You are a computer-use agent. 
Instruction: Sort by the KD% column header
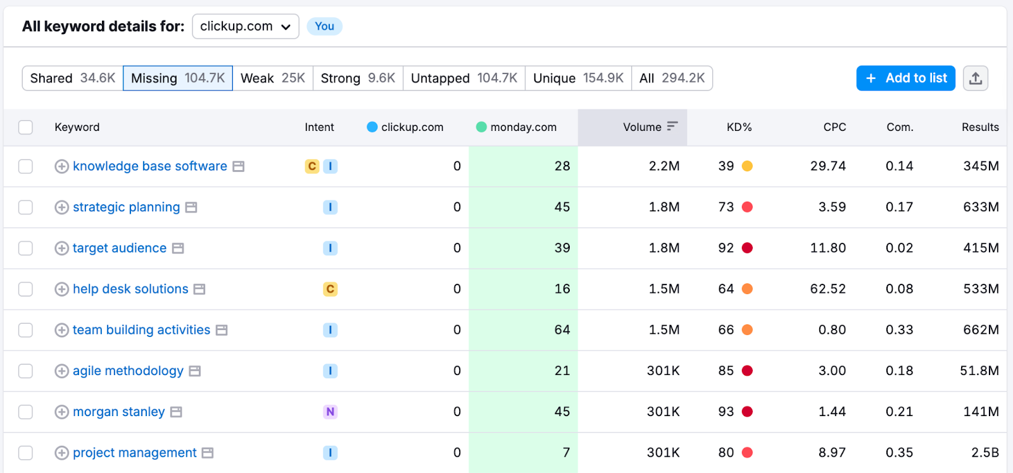point(739,127)
